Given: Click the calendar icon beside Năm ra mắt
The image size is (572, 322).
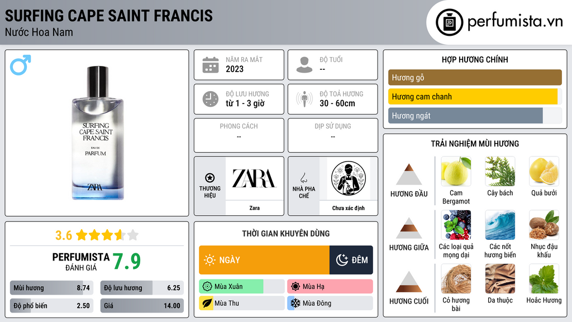Looking at the screenshot, I should pos(211,65).
